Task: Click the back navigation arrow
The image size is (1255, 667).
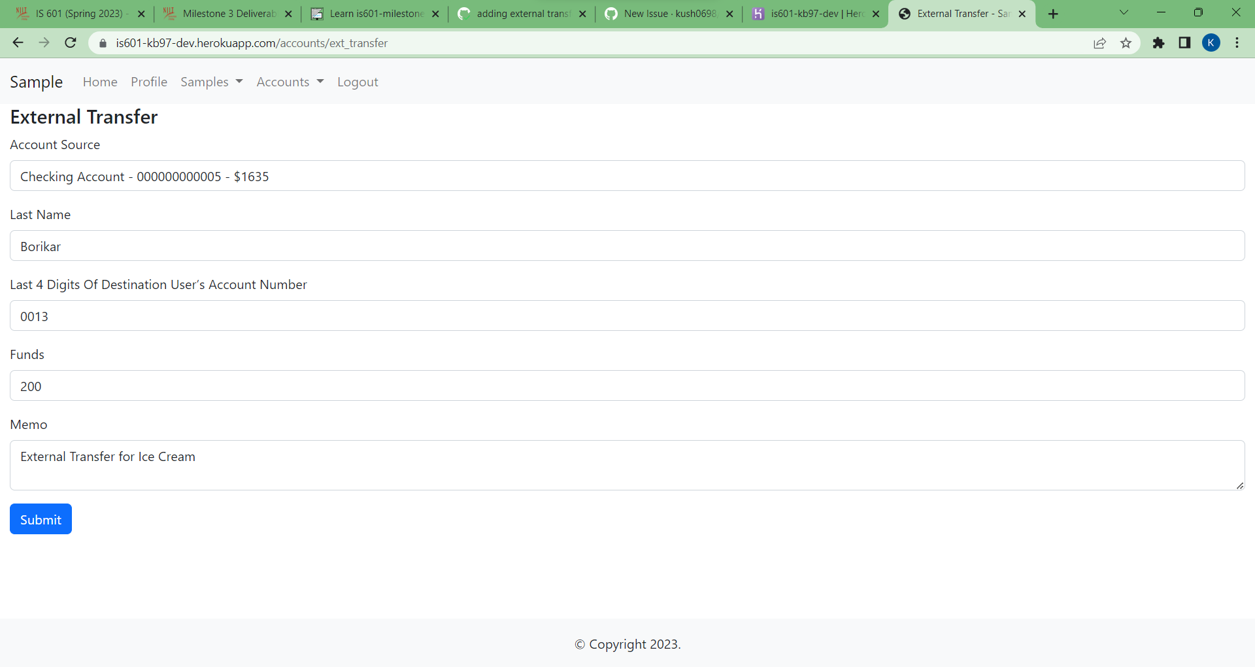Action: [x=17, y=43]
